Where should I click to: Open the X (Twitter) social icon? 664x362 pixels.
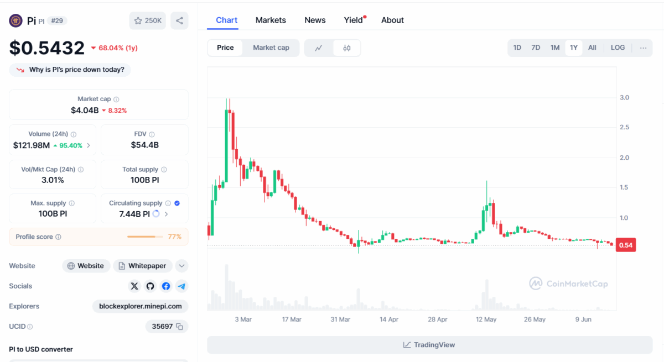click(134, 286)
